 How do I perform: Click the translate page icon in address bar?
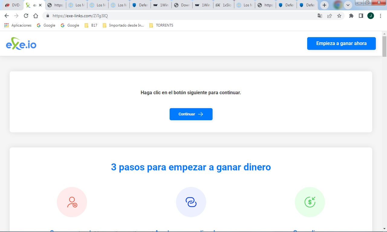click(320, 16)
